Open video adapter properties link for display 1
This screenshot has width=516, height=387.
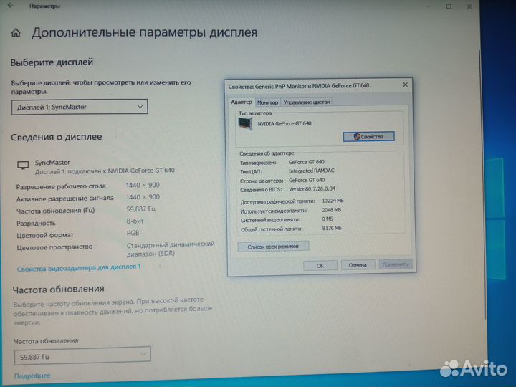coord(79,267)
